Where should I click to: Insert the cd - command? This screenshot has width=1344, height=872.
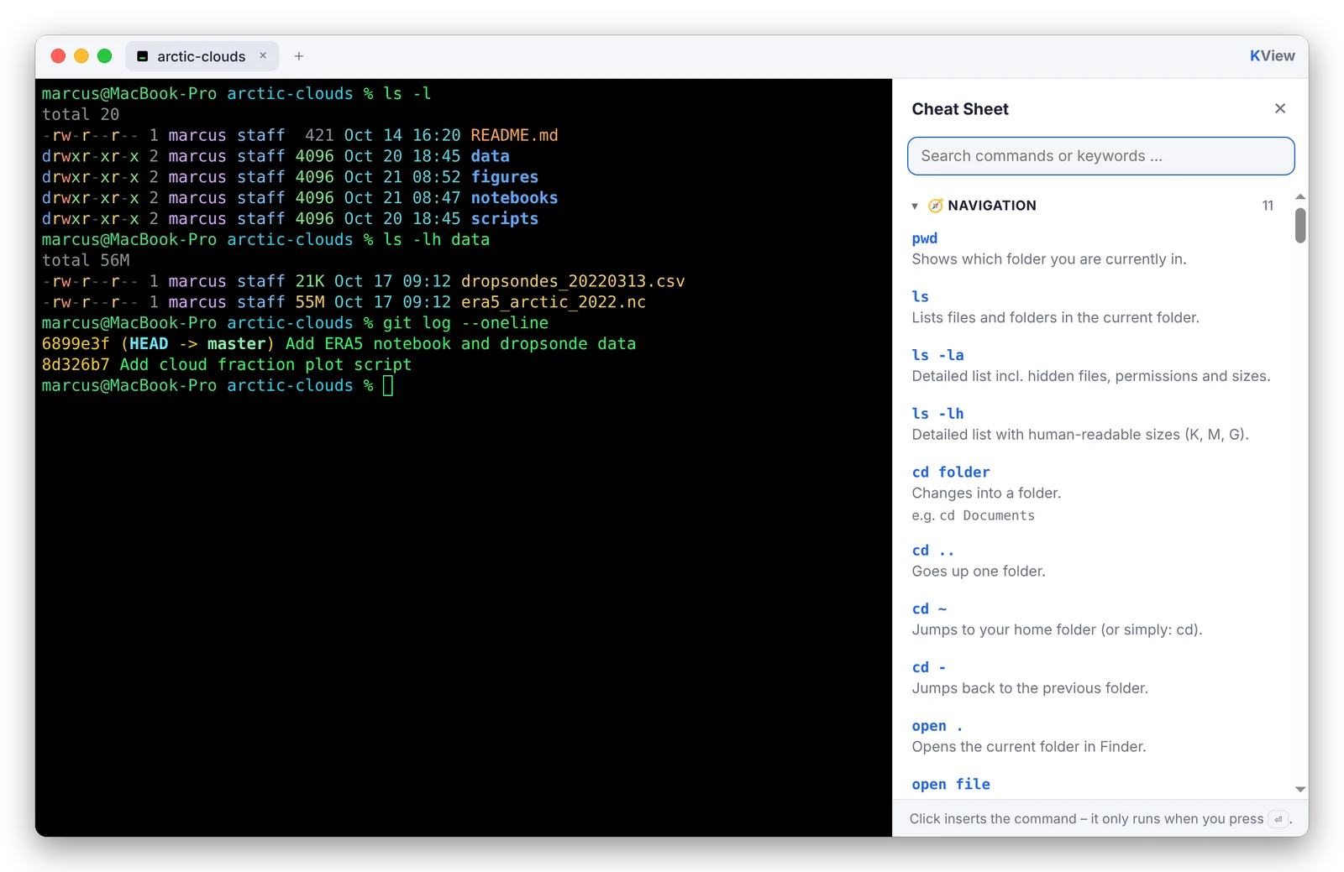(929, 667)
